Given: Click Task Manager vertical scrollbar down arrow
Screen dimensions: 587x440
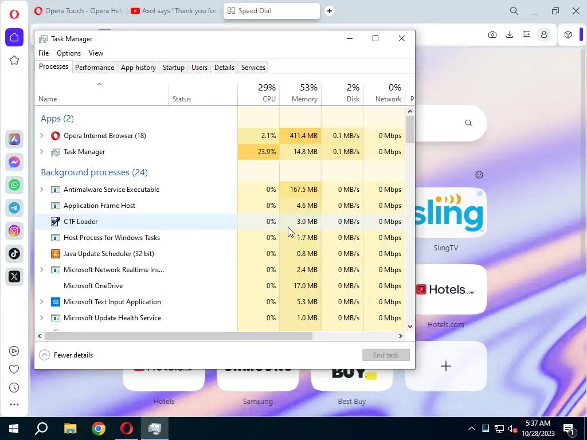Looking at the screenshot, I should tap(410, 326).
